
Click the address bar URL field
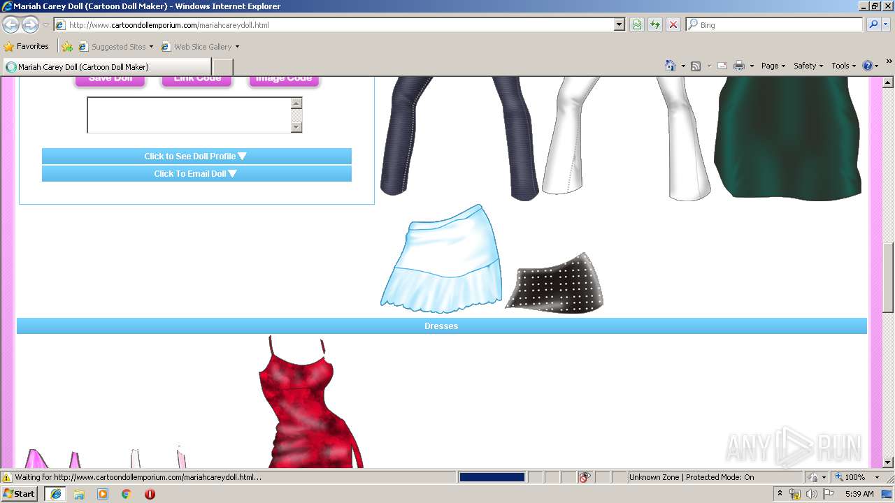pyautogui.click(x=341, y=24)
